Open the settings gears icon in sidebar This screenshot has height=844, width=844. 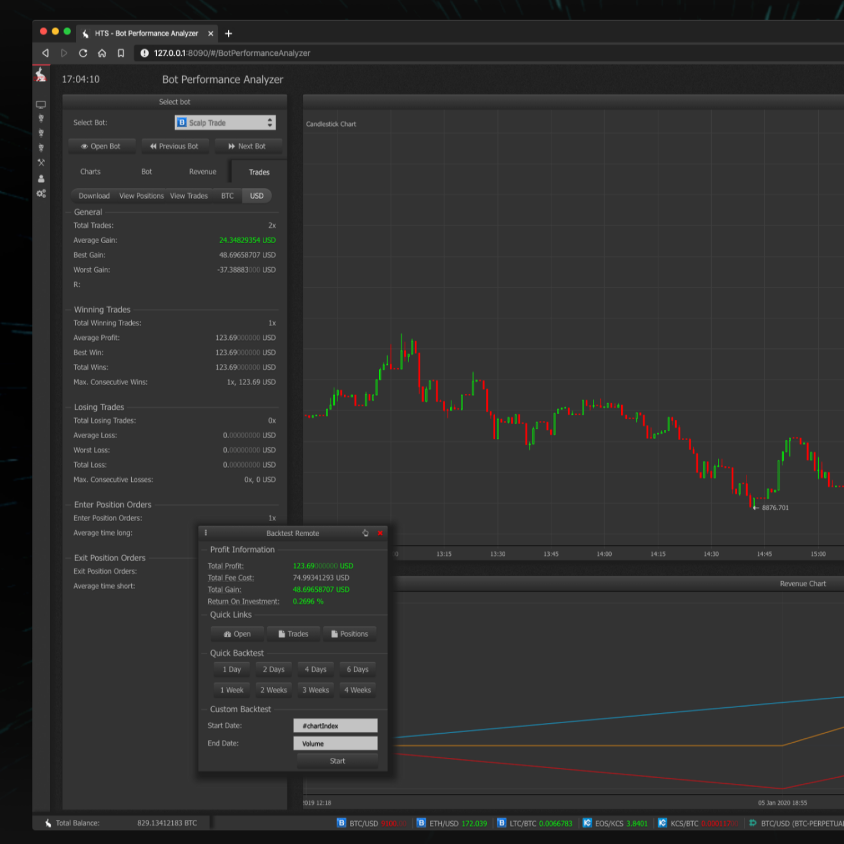point(41,194)
